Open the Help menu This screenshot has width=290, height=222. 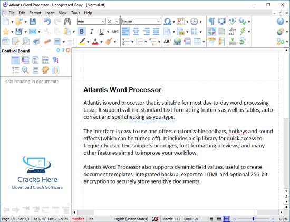[x=88, y=13]
